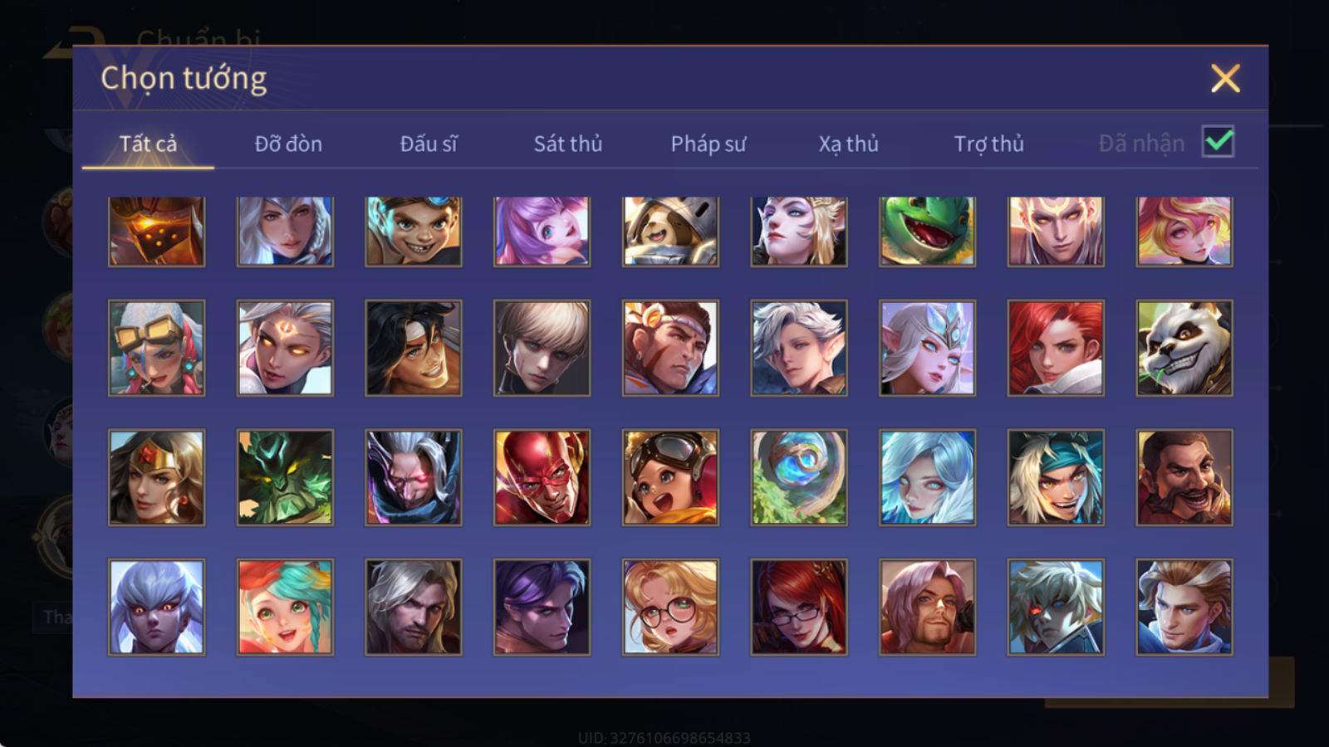Image resolution: width=1329 pixels, height=747 pixels.
Task: Select the red-haired woman with glasses
Action: click(799, 607)
